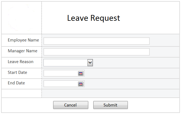Submit the leave request form
The width and height of the screenshot is (181, 114).
(x=110, y=105)
